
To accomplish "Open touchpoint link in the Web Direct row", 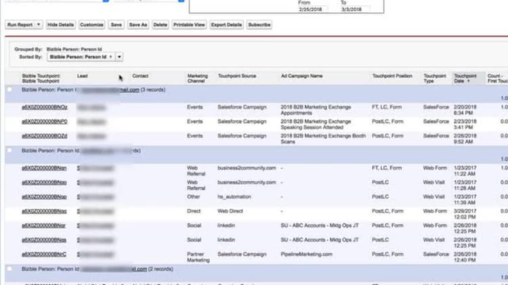I will click(x=44, y=211).
